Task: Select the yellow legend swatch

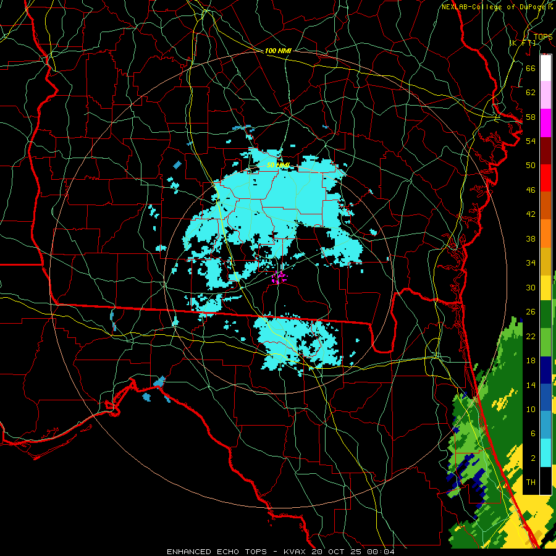Action: pos(545,287)
